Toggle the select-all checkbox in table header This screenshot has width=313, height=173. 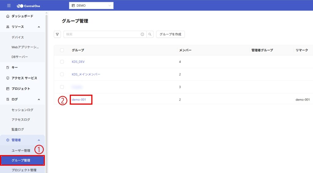point(62,50)
